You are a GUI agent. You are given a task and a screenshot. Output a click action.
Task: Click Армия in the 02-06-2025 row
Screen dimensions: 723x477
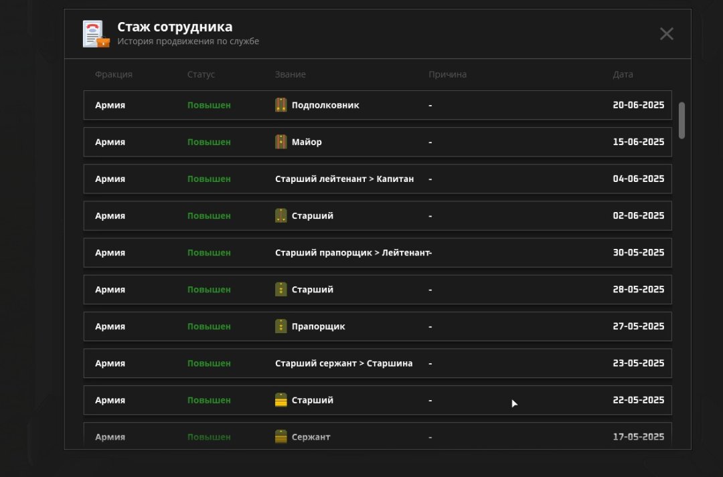(x=110, y=215)
